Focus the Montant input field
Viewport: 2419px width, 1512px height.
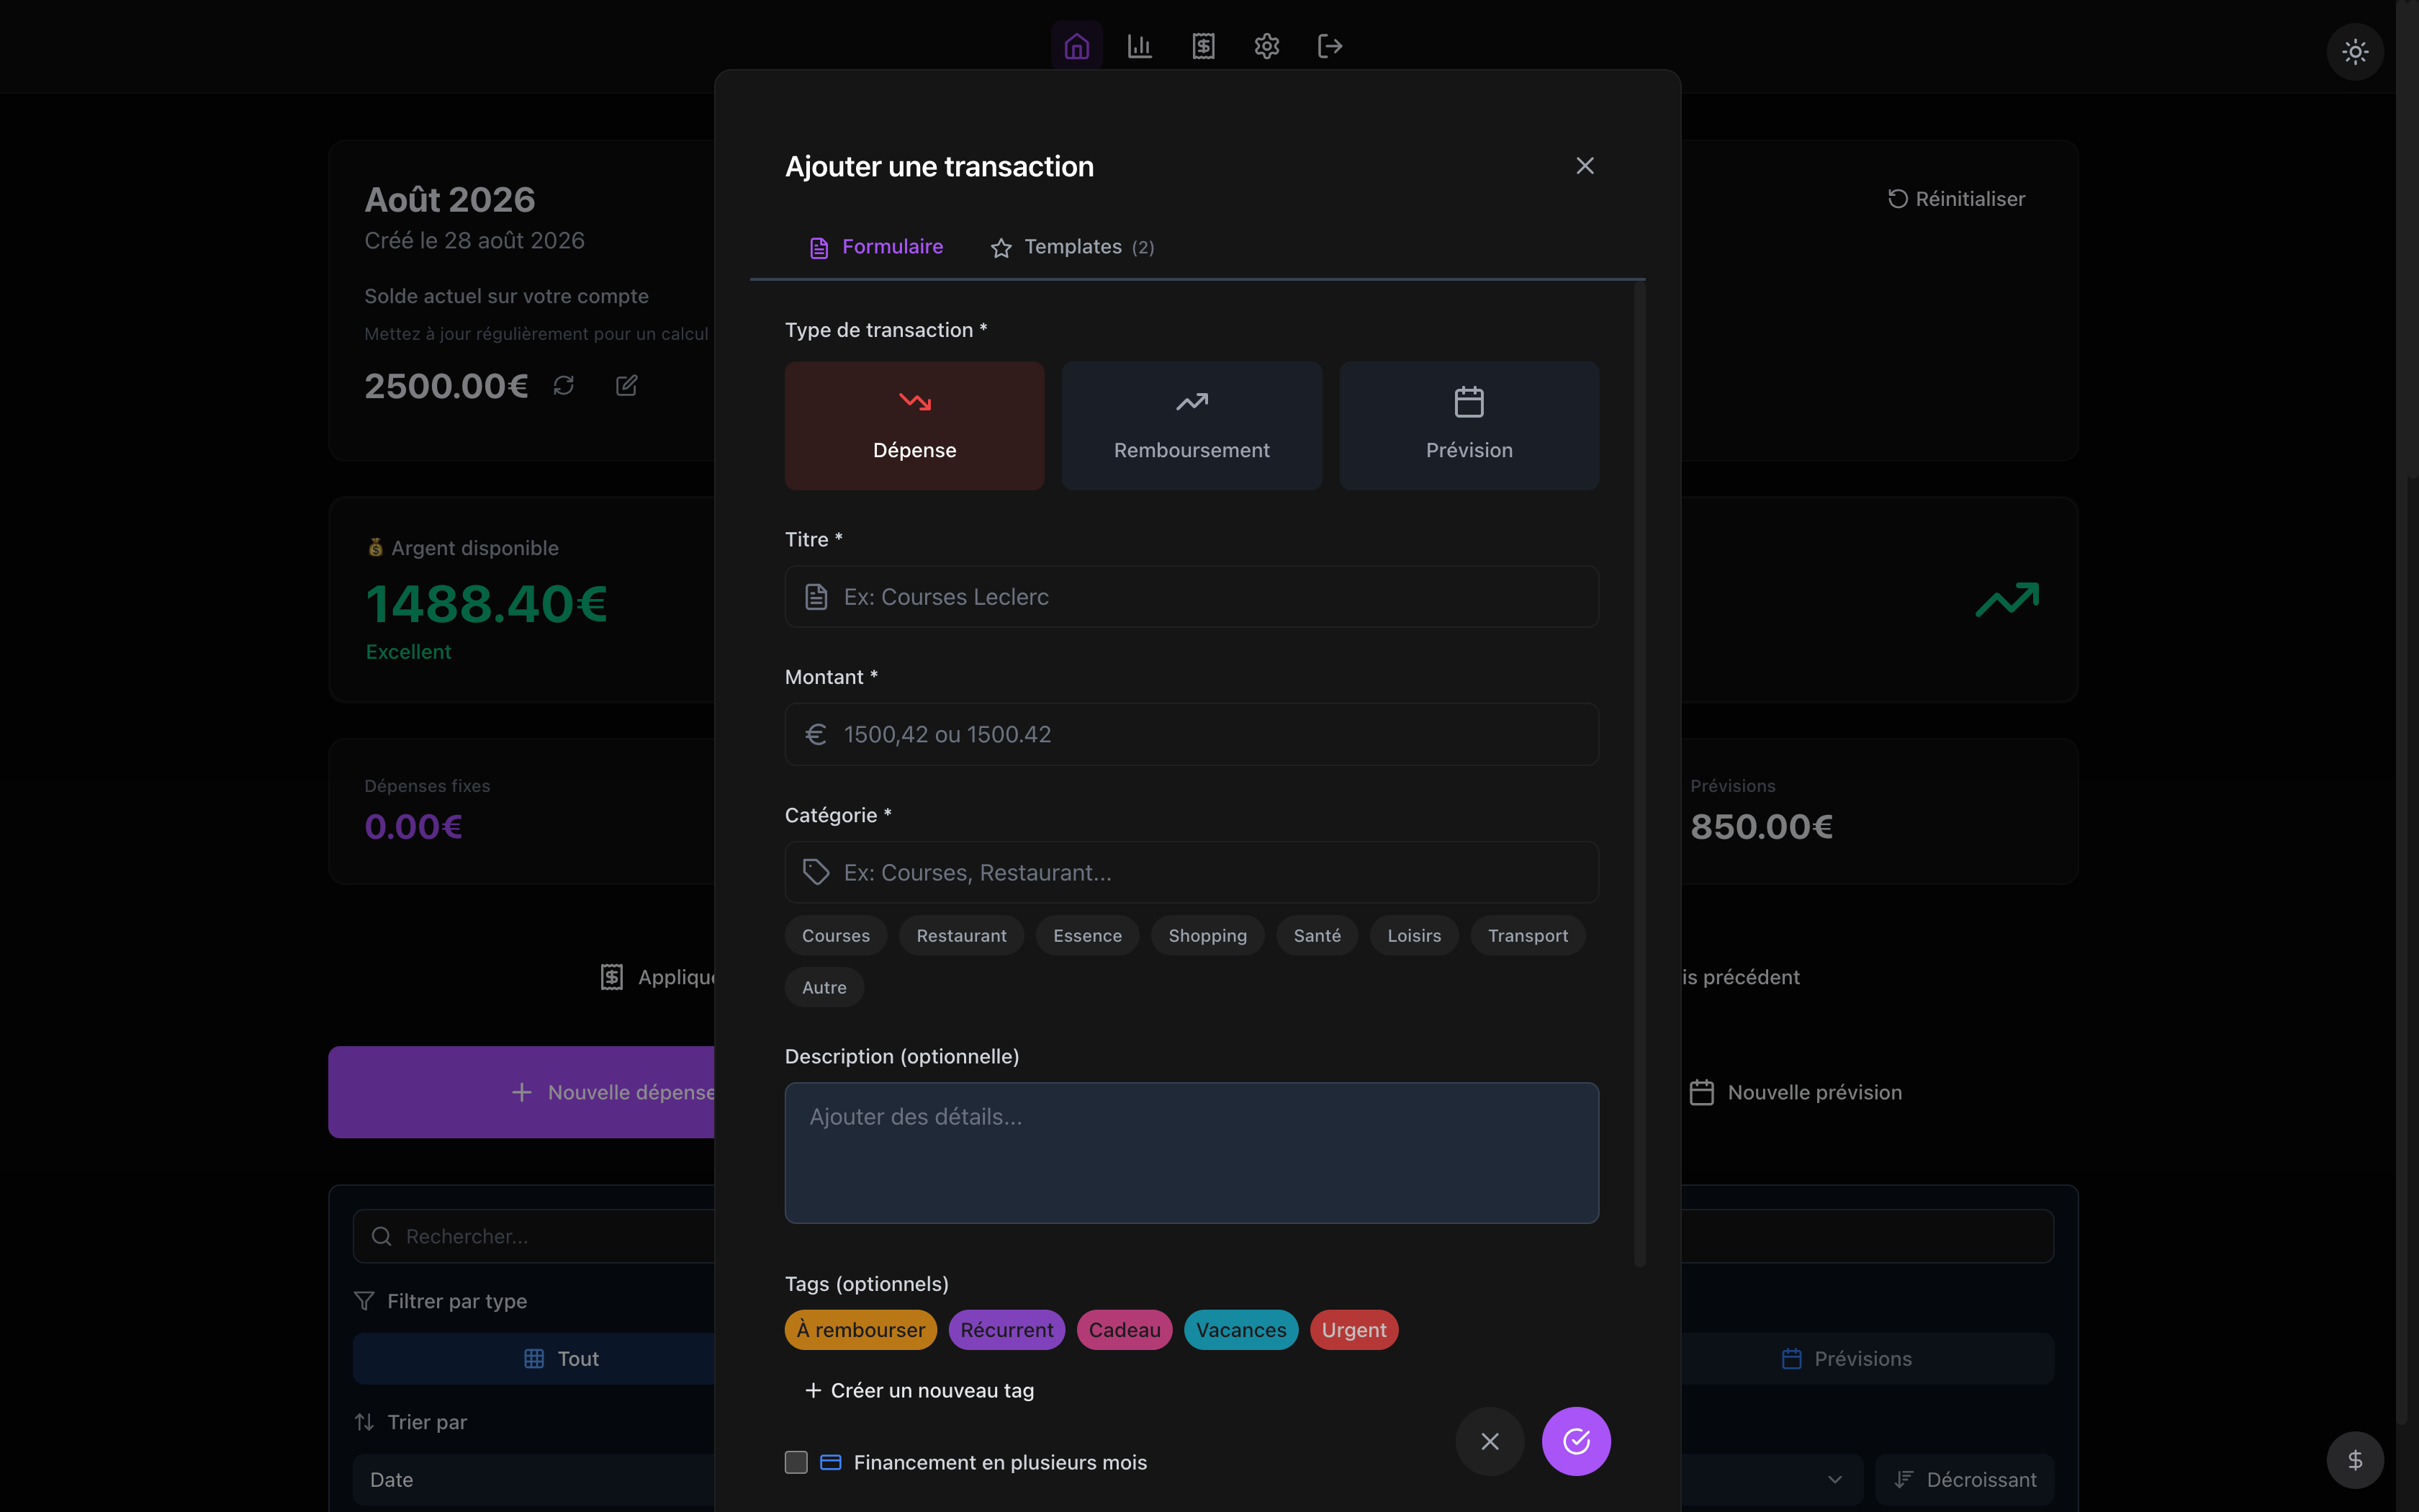coord(1192,735)
